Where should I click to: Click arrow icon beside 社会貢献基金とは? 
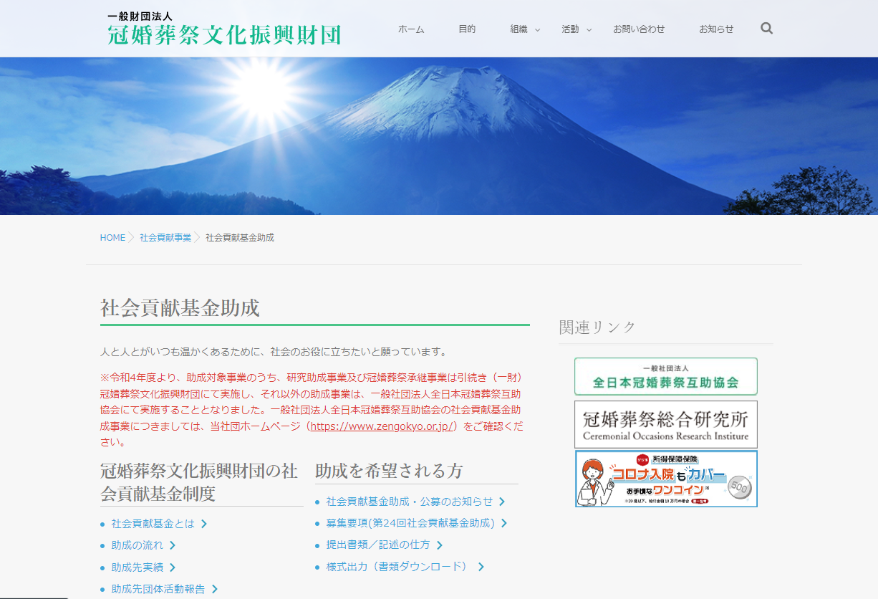pyautogui.click(x=204, y=524)
